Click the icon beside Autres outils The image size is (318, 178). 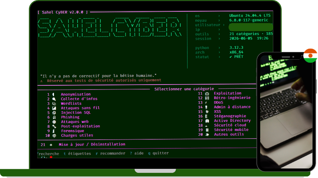click(207, 135)
